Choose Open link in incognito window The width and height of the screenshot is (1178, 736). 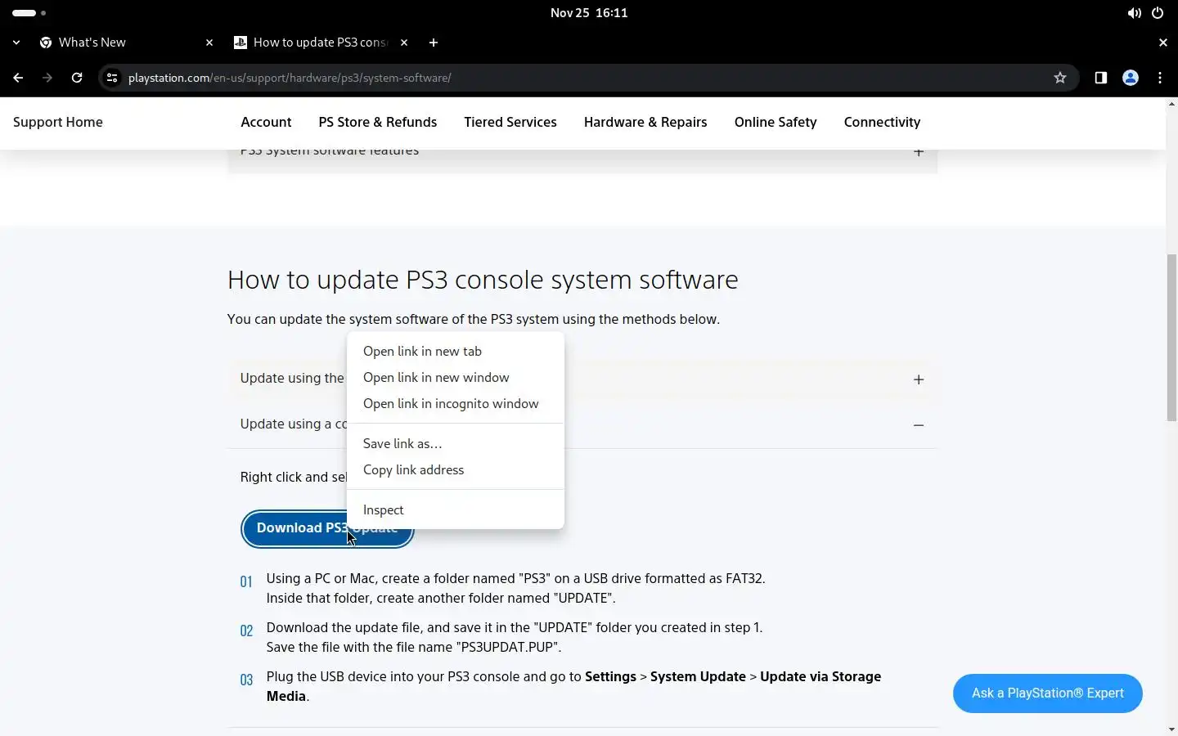coord(456,403)
